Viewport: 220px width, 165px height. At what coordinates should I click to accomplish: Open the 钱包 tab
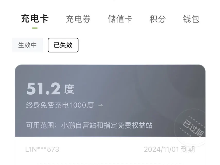pos(191,19)
